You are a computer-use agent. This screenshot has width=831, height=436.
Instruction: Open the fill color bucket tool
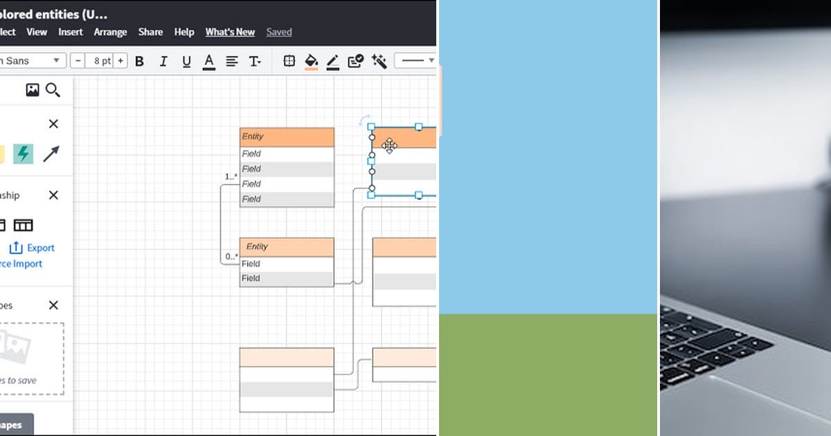(x=311, y=62)
